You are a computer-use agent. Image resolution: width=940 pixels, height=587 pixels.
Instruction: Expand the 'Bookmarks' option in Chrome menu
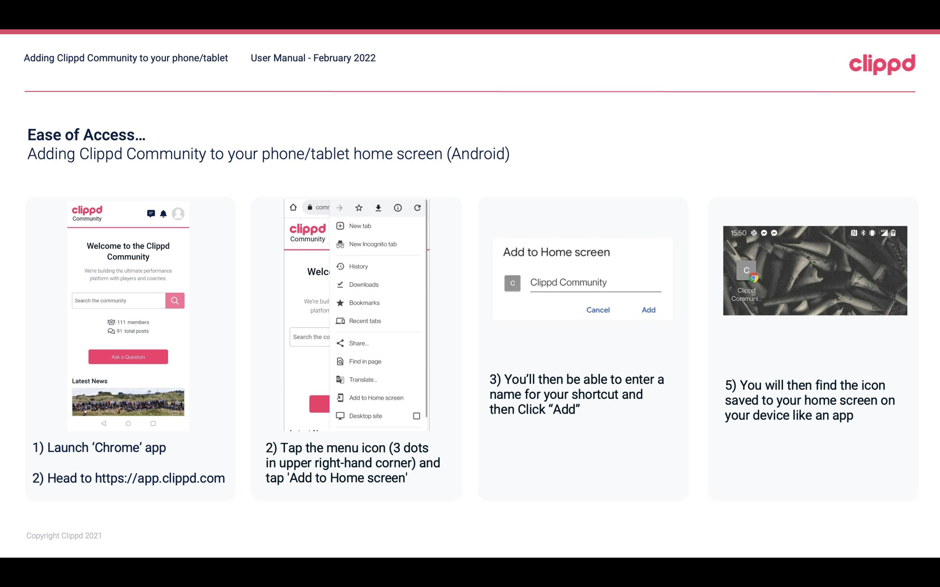point(363,302)
